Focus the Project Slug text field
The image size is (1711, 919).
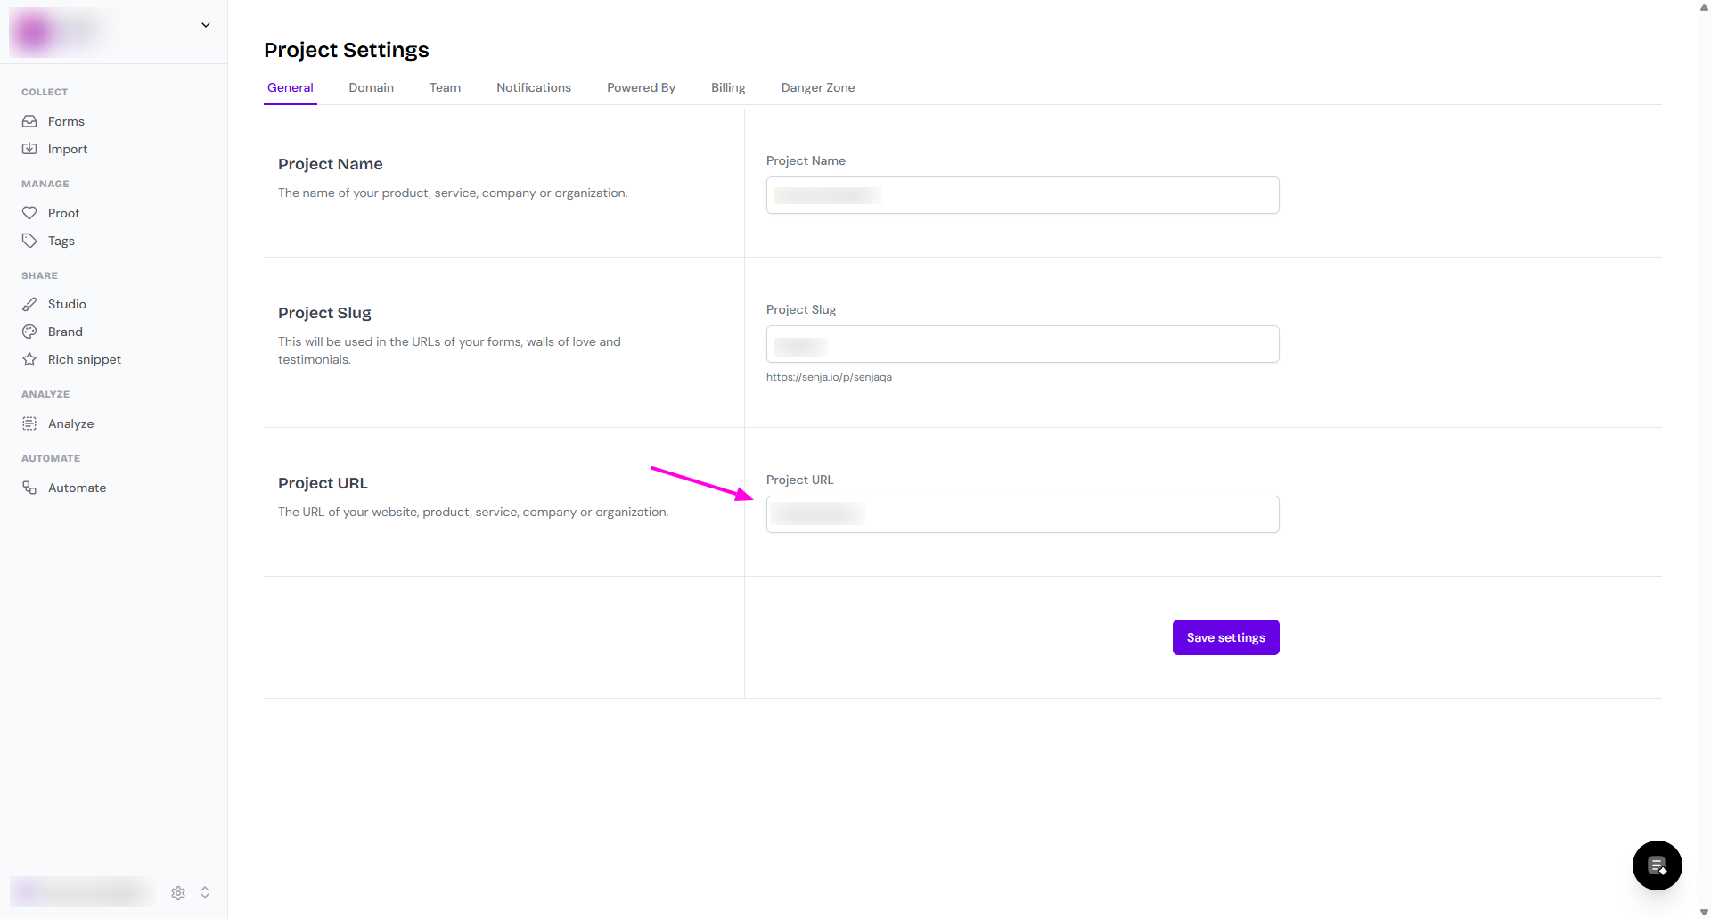pyautogui.click(x=1022, y=344)
